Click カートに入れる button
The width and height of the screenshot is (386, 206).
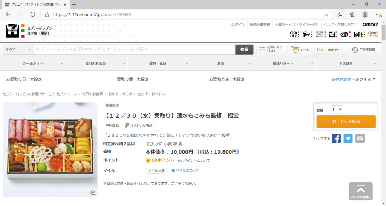tap(346, 121)
